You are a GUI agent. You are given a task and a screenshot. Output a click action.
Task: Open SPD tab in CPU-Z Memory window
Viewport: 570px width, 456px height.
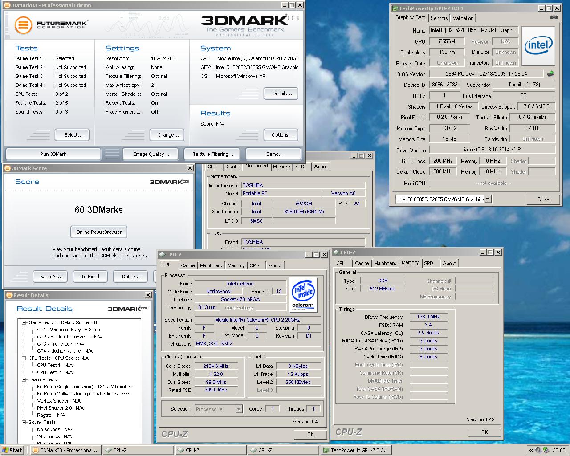[429, 263]
